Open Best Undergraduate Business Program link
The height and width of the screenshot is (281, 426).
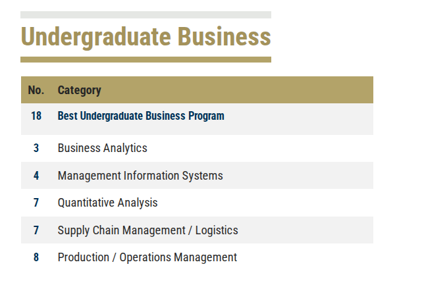141,116
